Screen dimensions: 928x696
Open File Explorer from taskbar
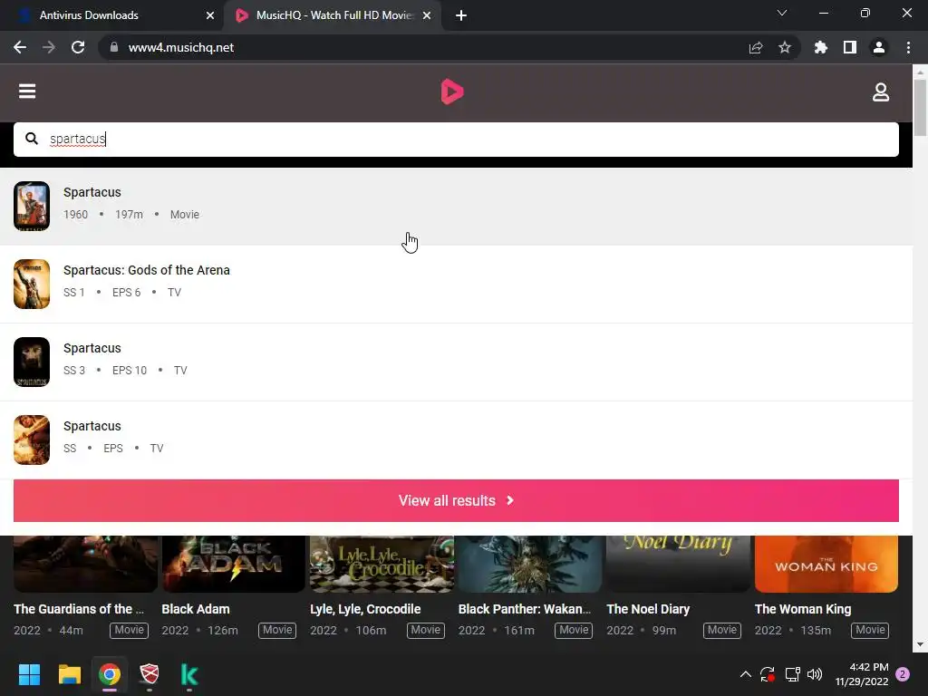(x=69, y=674)
